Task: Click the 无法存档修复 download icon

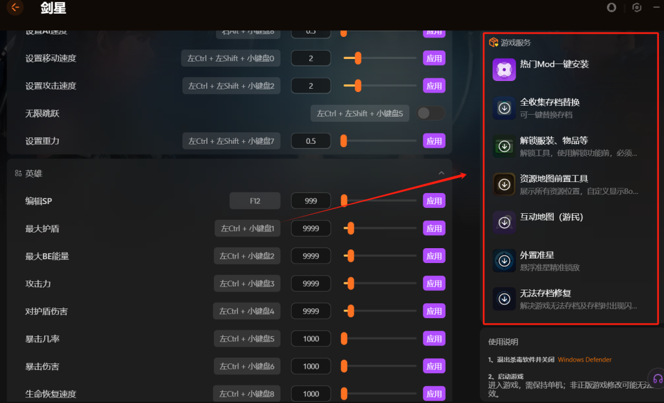Action: click(504, 299)
